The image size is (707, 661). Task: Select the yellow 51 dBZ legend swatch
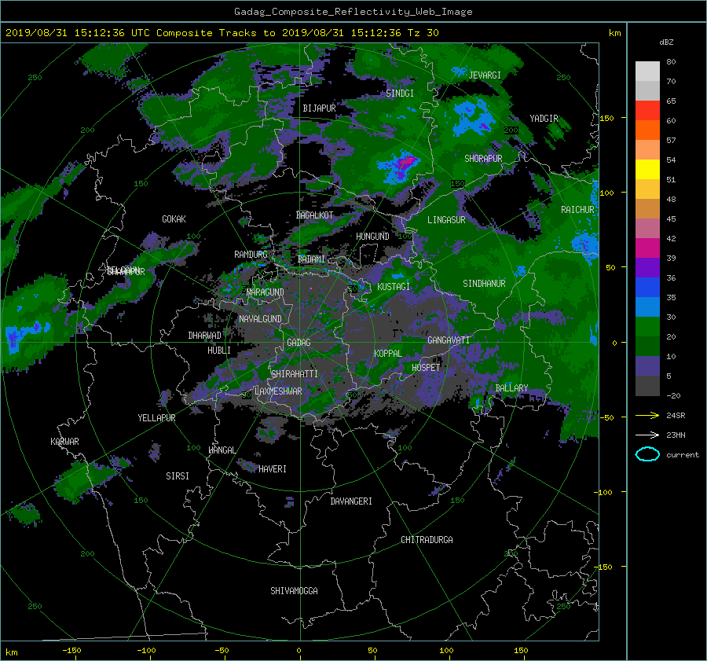(647, 170)
